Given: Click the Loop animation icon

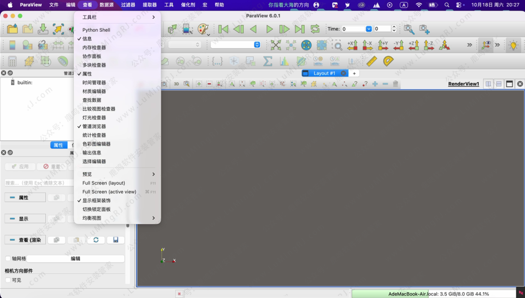Looking at the screenshot, I should [315, 29].
